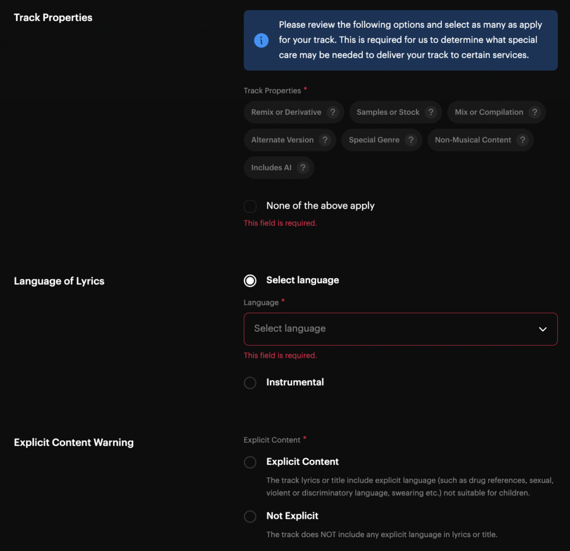Show help for Special Genre property
Image resolution: width=570 pixels, height=551 pixels.
pyautogui.click(x=411, y=140)
